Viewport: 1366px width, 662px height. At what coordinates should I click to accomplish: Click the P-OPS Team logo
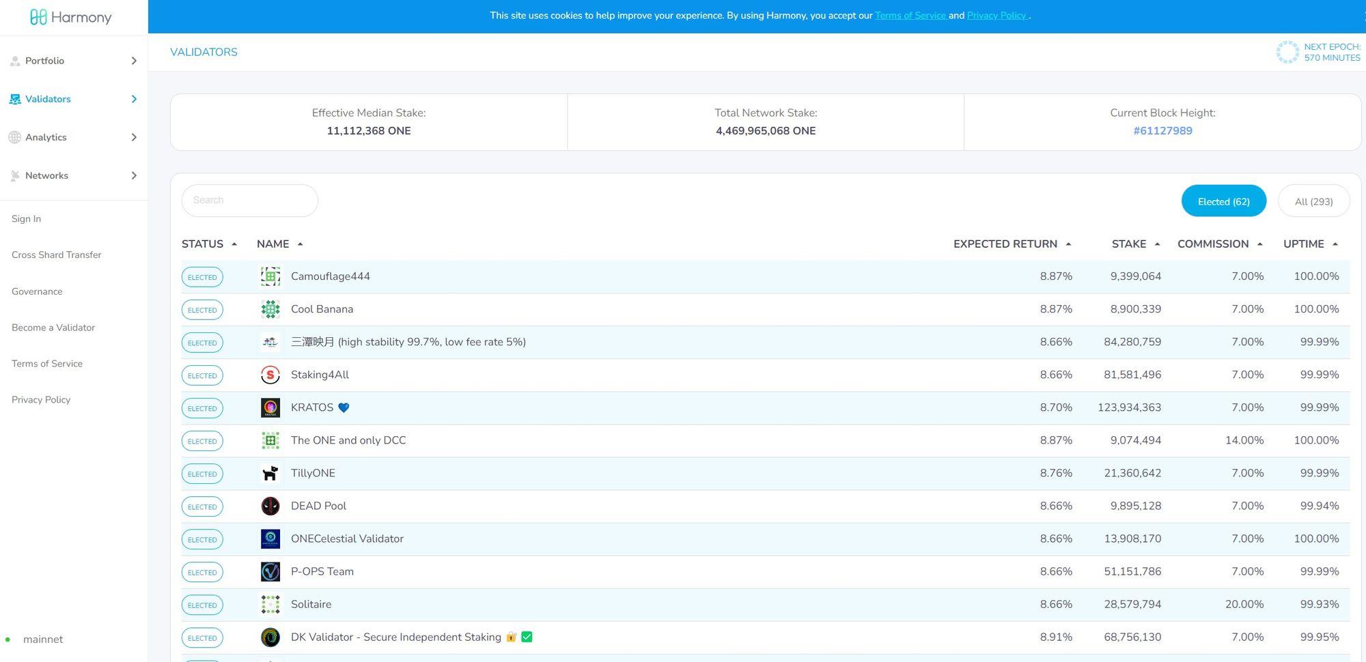tap(270, 571)
